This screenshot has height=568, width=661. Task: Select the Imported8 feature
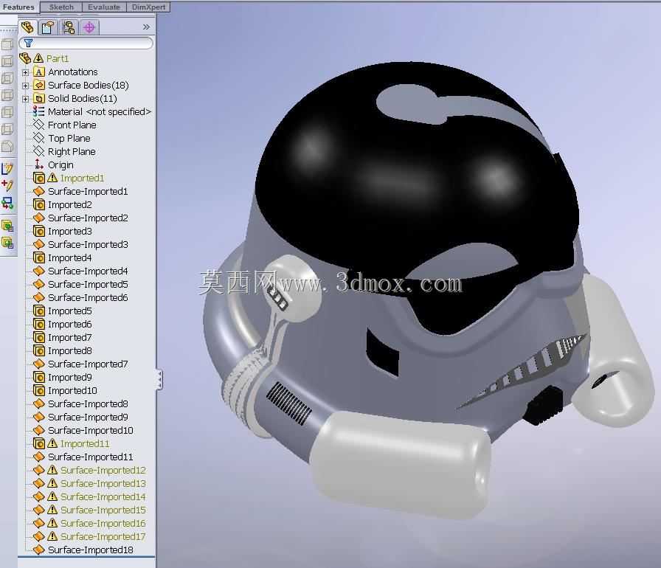click(69, 350)
